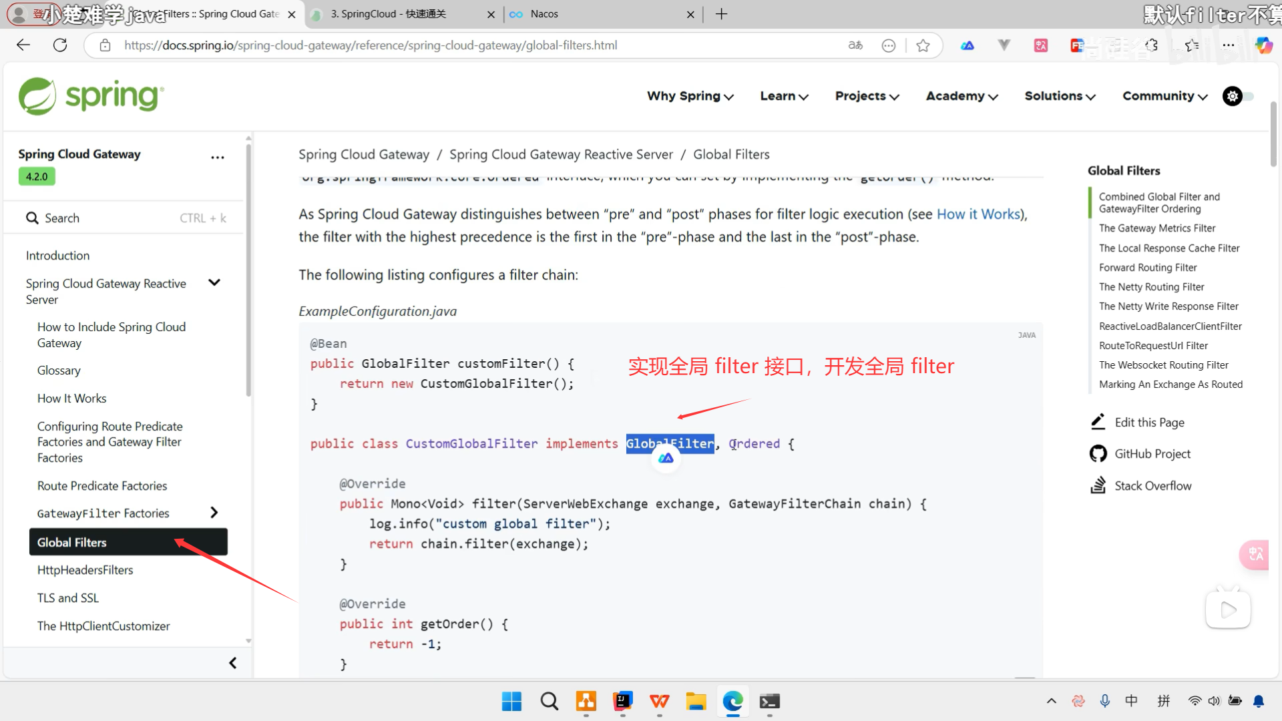This screenshot has height=721, width=1282.
Task: Select HttpHeadersFilters in the sidebar
Action: click(85, 570)
